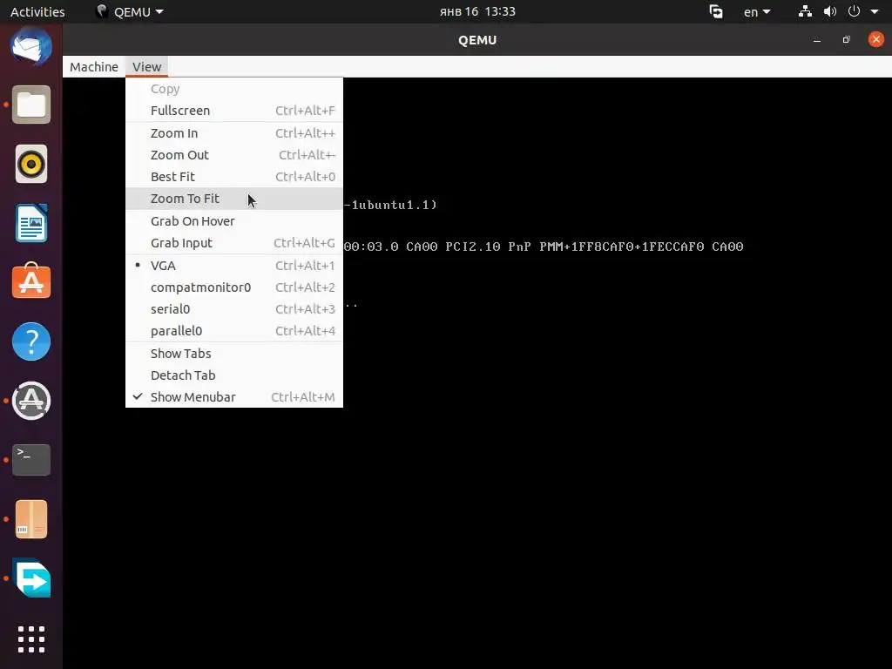Screen dimensions: 892x669
Task: Open the volume speaker icon
Action: 830,11
